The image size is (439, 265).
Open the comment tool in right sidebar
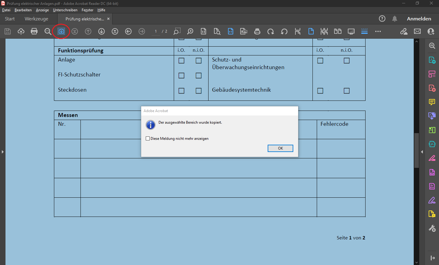432,102
